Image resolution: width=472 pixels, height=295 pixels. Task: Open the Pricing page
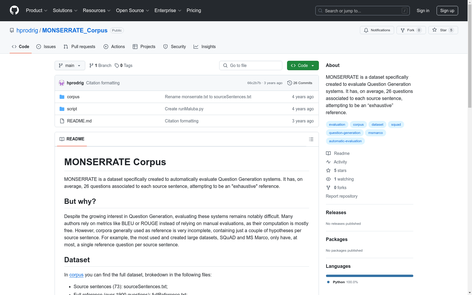tap(194, 11)
